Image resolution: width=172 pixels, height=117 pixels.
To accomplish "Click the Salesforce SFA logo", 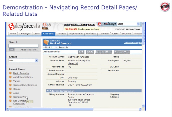I will (24, 26).
